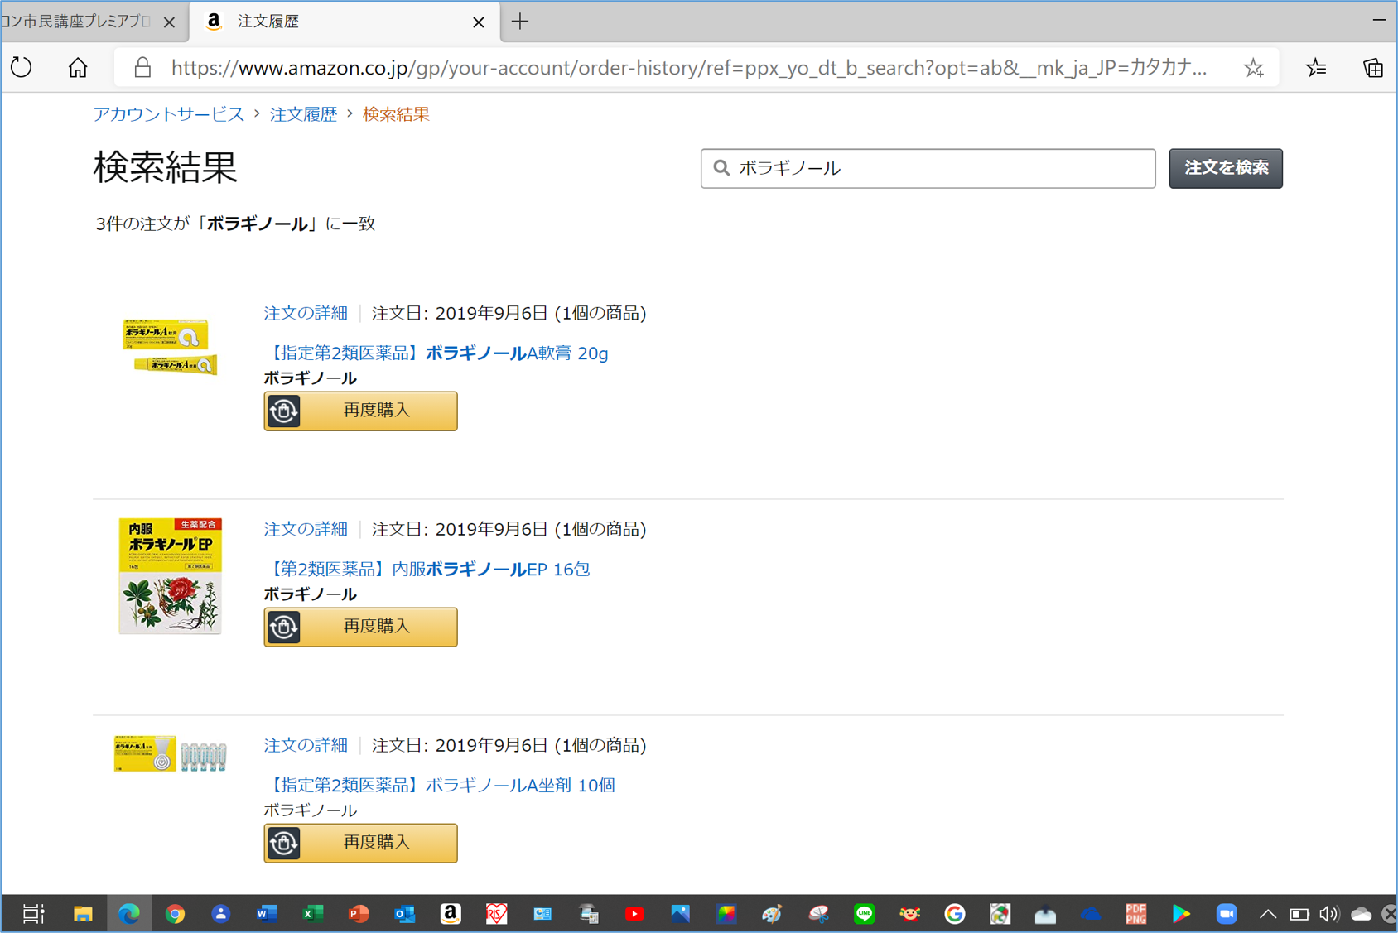The image size is (1398, 933).
Task: Open アカウントサービス breadcrumb link
Action: point(169,114)
